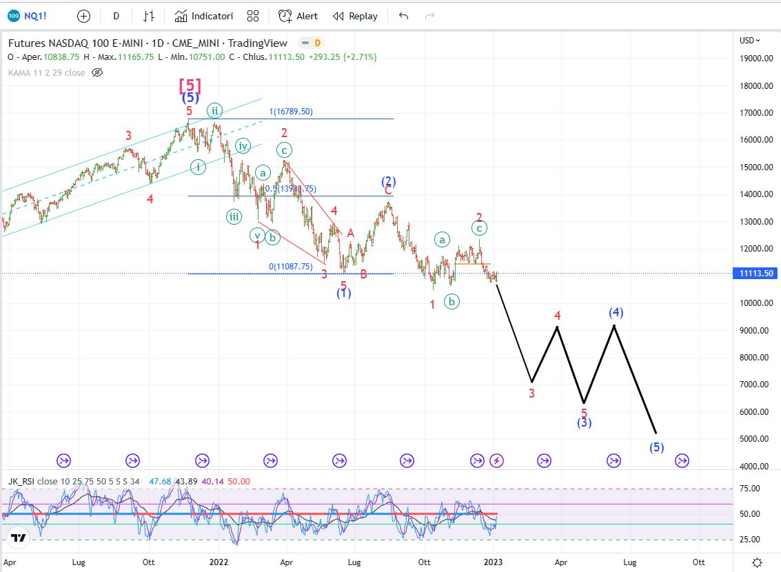This screenshot has height=572, width=781.
Task: Select the circled v wave label
Action: 257,236
